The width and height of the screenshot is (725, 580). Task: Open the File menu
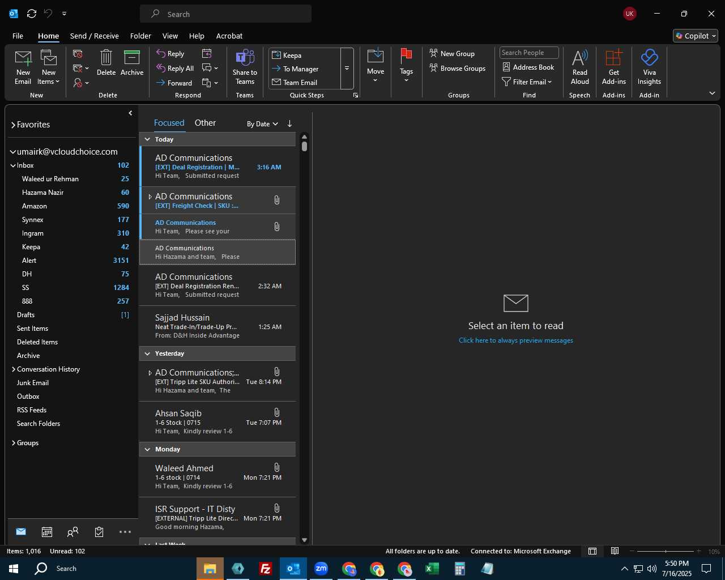tap(18, 36)
